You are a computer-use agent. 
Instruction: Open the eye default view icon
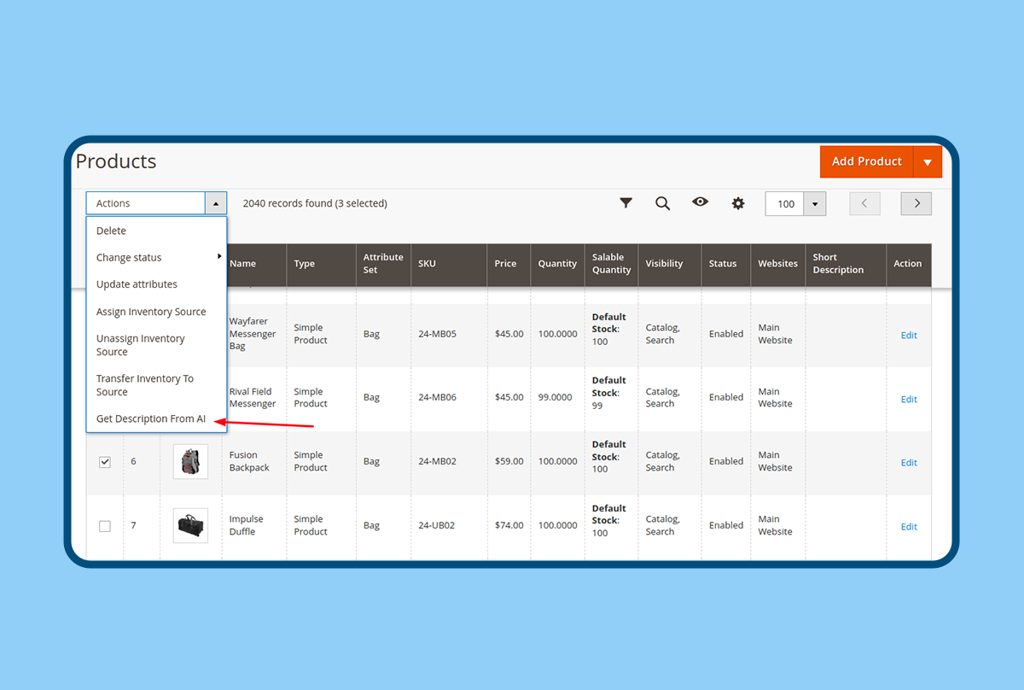pyautogui.click(x=700, y=202)
